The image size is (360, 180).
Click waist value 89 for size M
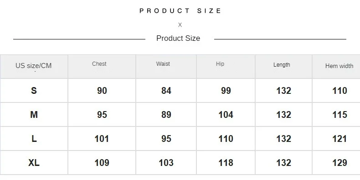166,115
